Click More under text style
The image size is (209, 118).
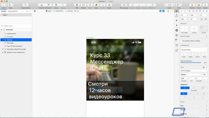pyautogui.click(x=204, y=54)
